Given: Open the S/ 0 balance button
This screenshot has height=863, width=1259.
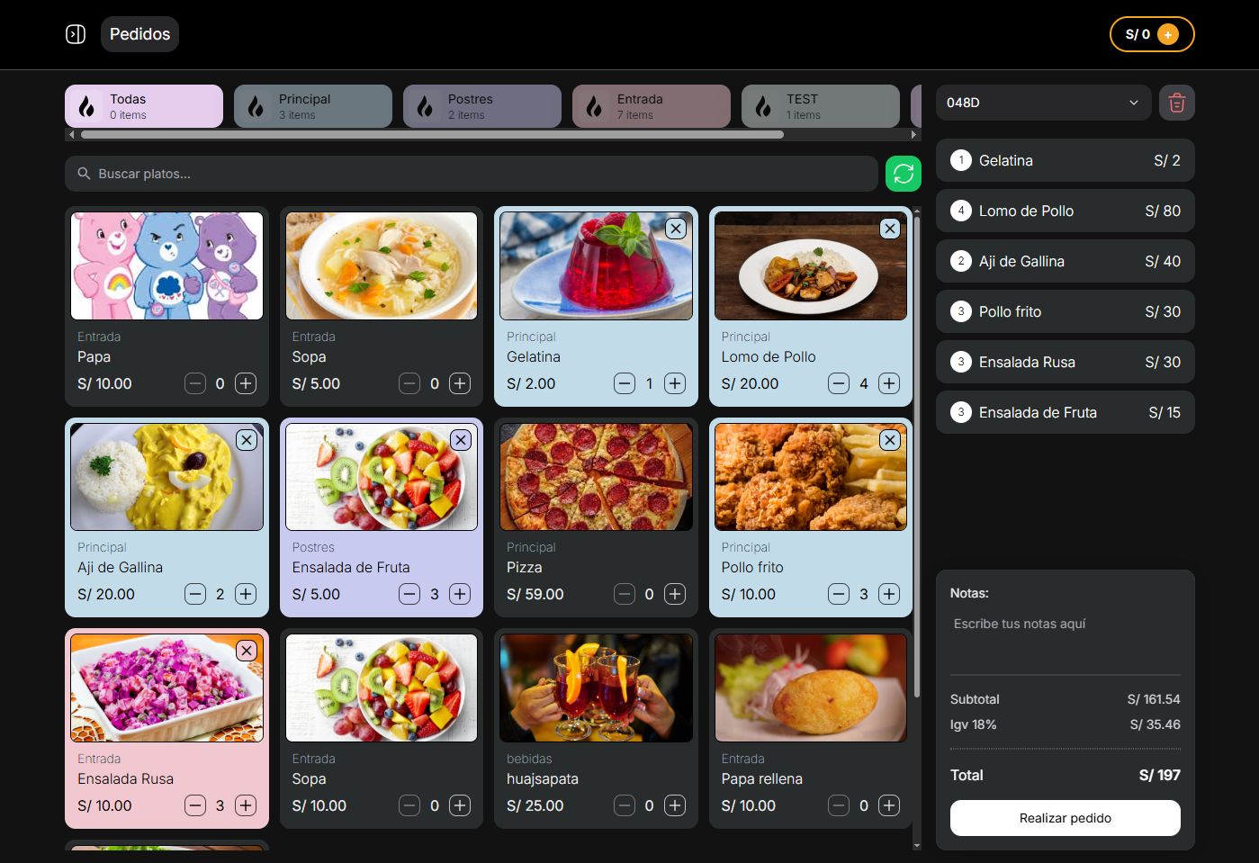Looking at the screenshot, I should pyautogui.click(x=1152, y=34).
